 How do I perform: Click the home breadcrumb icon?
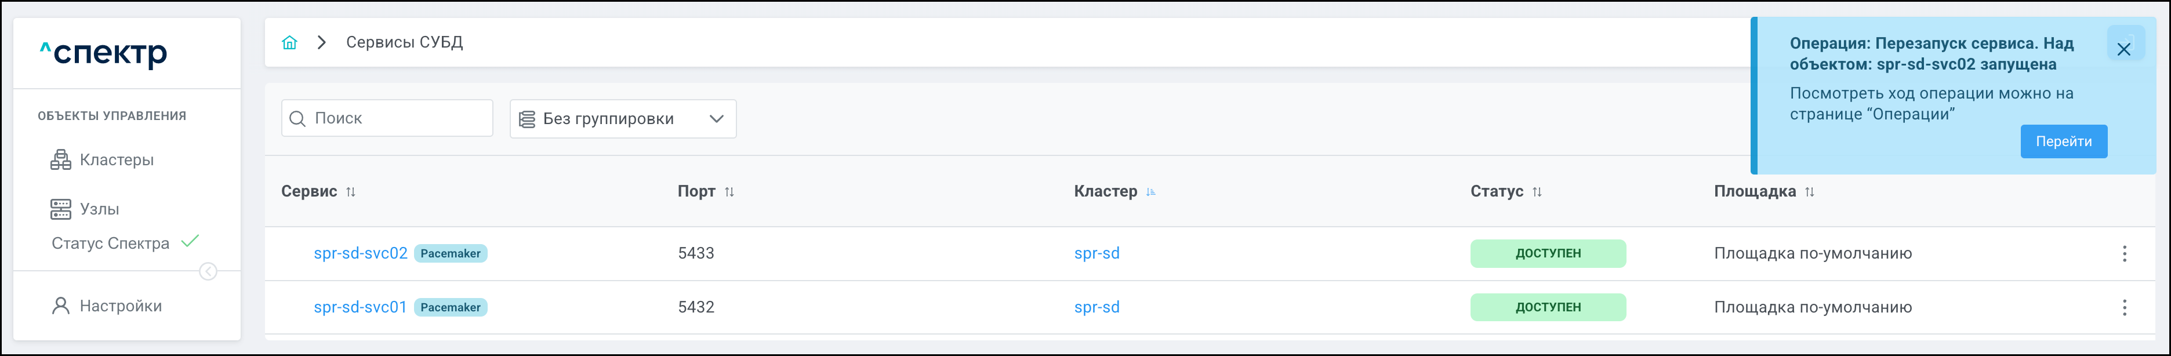pos(289,43)
